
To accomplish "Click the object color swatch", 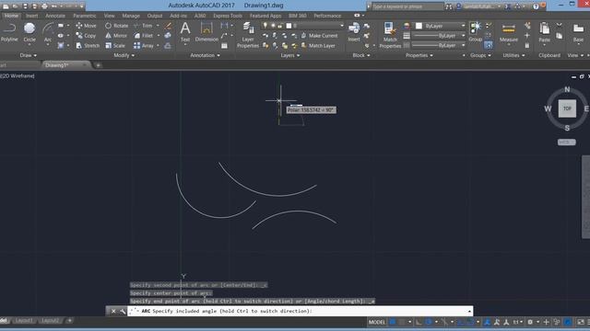I will (x=419, y=26).
